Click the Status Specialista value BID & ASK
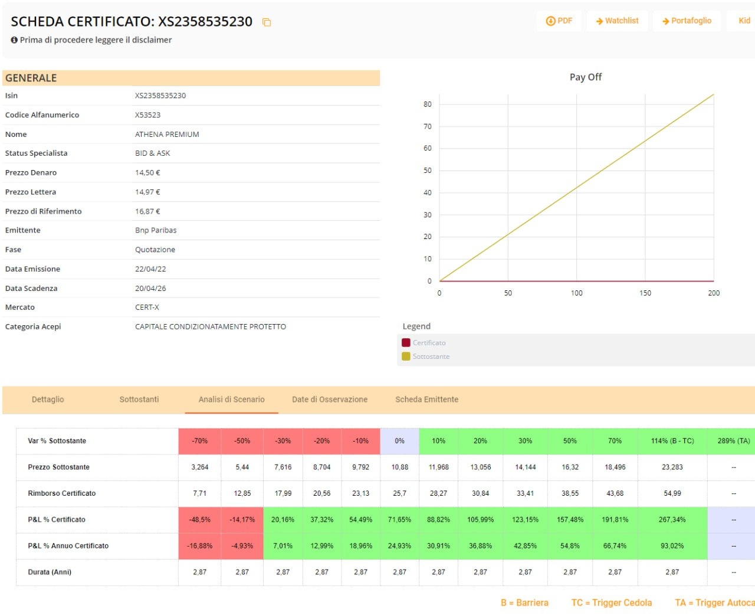This screenshot has width=755, height=615. click(152, 153)
